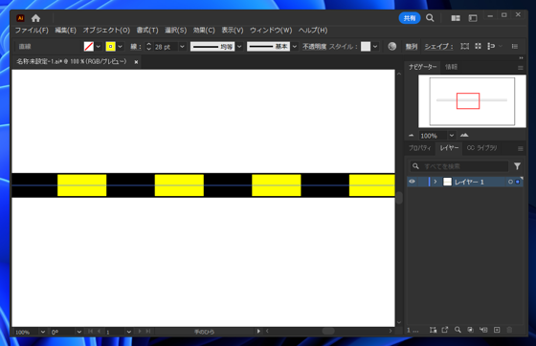Expand the fill color dropdown arrow
The height and width of the screenshot is (346, 536).
99,47
